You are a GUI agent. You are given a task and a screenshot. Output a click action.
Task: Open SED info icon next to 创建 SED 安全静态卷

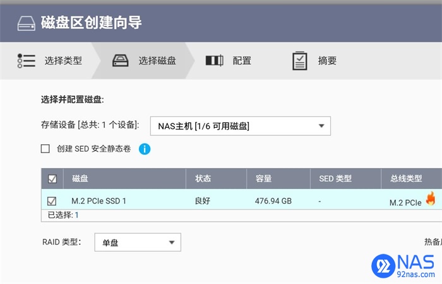(x=145, y=149)
